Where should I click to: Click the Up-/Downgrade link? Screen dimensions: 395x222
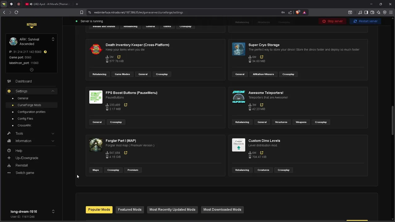click(27, 158)
